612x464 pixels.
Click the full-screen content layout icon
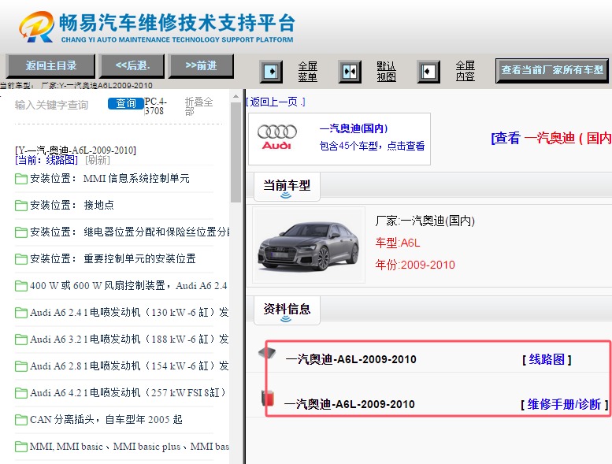[428, 72]
